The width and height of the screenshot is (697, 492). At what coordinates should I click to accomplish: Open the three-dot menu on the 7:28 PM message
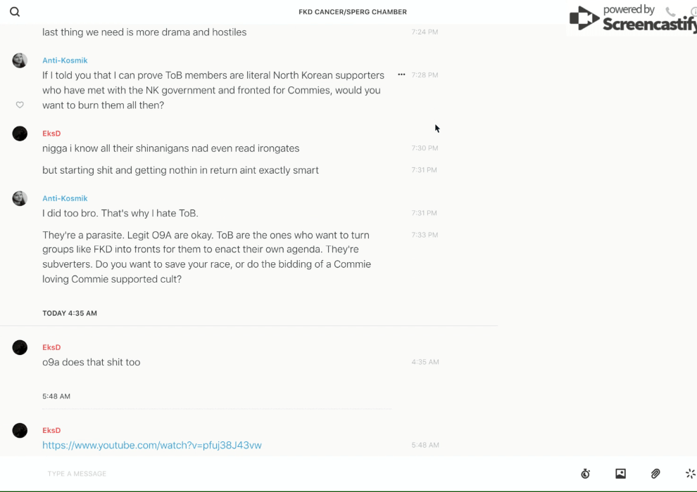(401, 75)
